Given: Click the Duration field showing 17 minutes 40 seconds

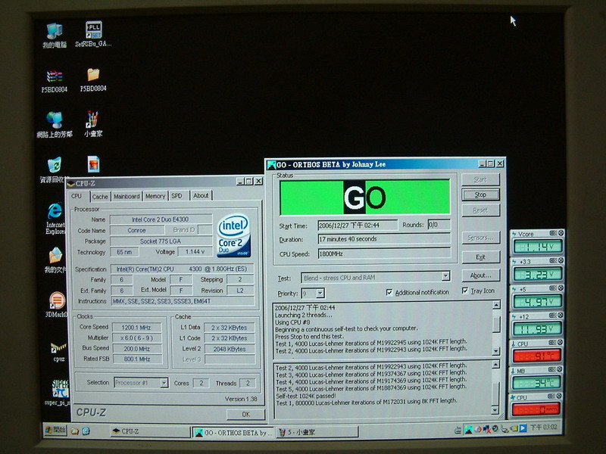Looking at the screenshot, I should point(384,239).
